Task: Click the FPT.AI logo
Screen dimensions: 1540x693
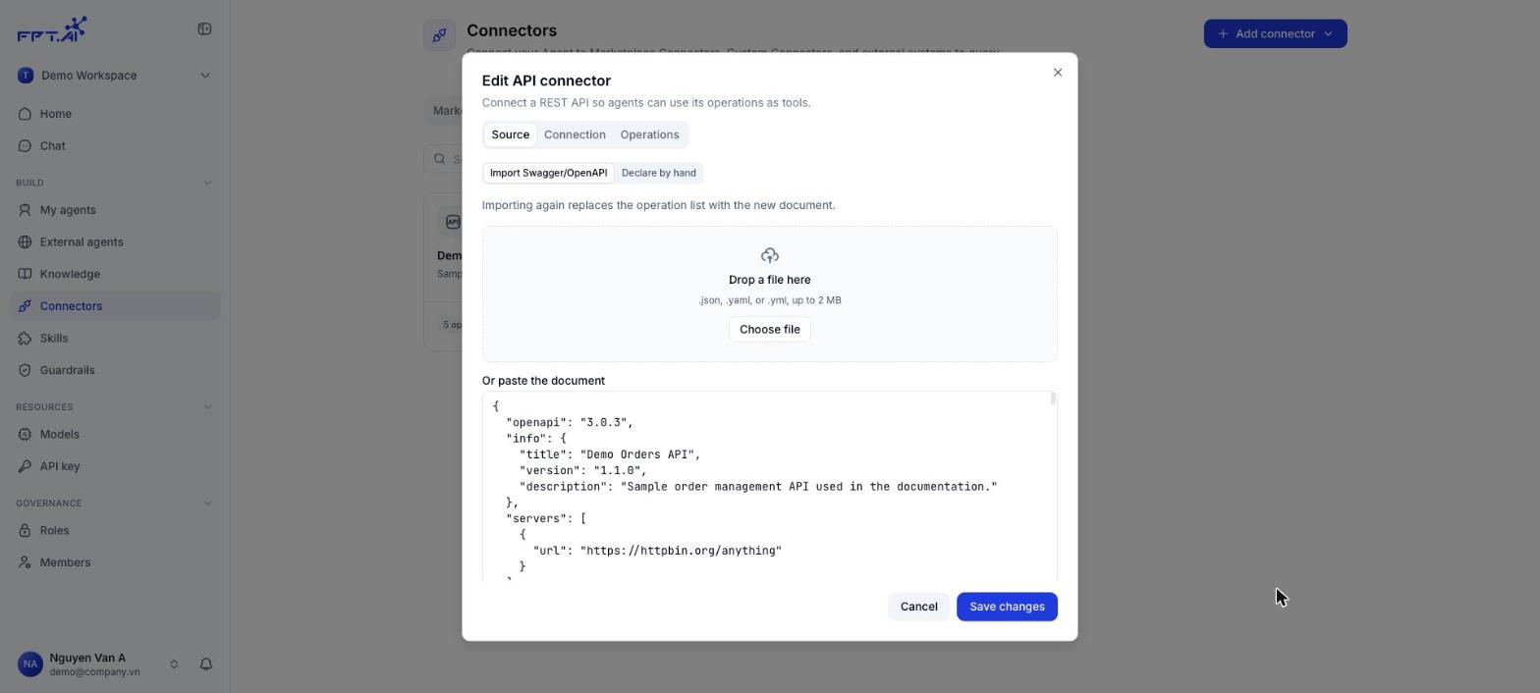Action: tap(51, 29)
